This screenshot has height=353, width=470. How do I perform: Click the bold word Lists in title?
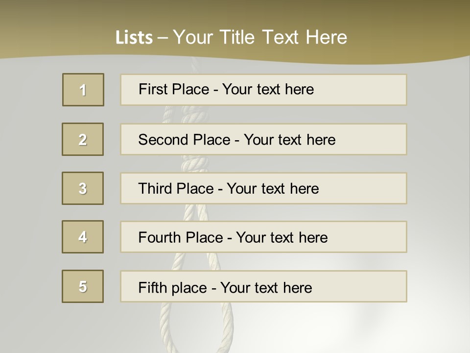(134, 38)
